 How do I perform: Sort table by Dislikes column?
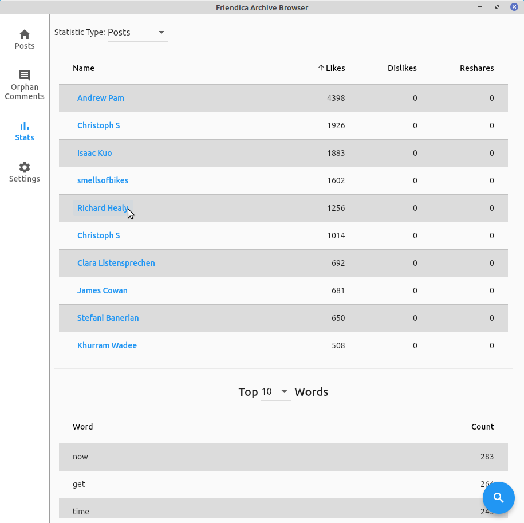tap(402, 68)
